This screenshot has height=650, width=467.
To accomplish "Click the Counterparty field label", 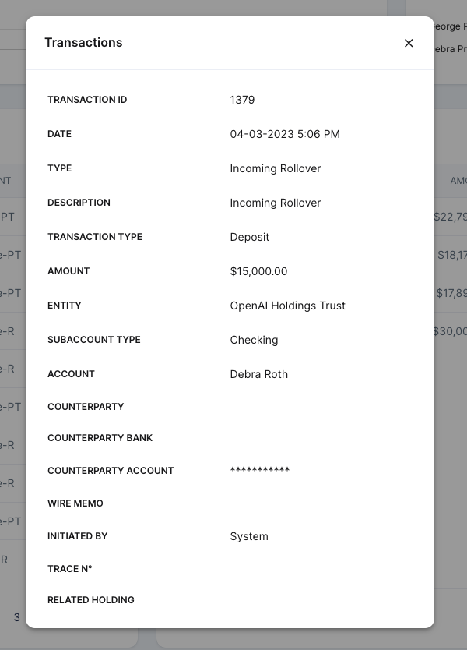I will click(x=86, y=407).
